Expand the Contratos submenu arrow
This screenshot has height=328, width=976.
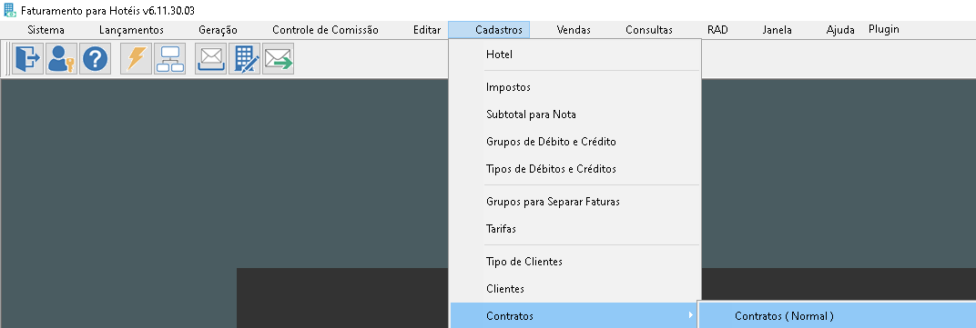[690, 316]
